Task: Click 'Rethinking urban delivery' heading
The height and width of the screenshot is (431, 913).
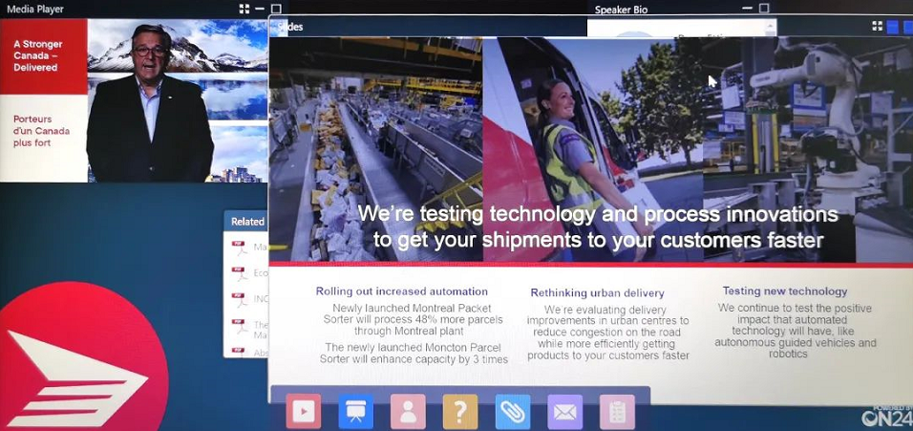Action: tap(598, 293)
